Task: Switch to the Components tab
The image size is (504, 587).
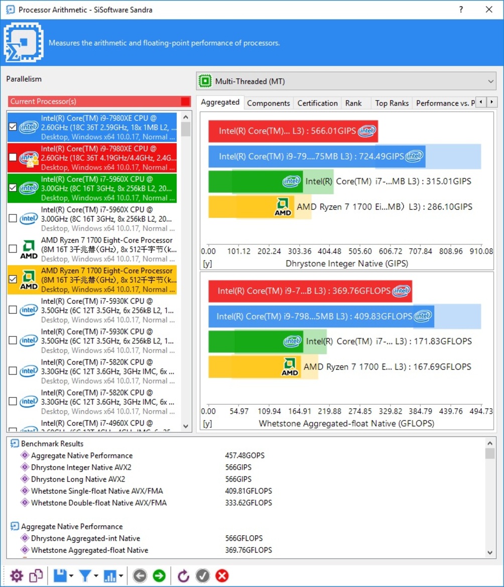Action: [268, 103]
